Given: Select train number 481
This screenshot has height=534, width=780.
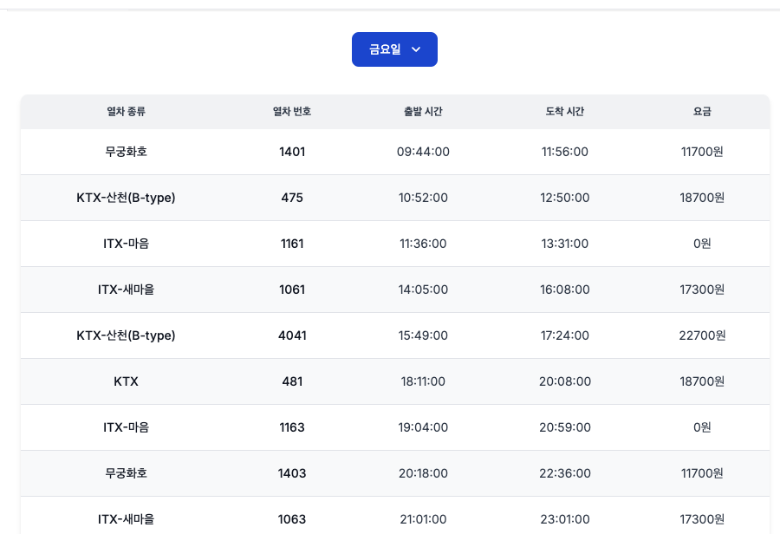Looking at the screenshot, I should point(292,381).
